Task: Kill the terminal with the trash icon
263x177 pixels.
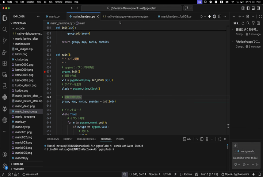Action: [207, 139]
